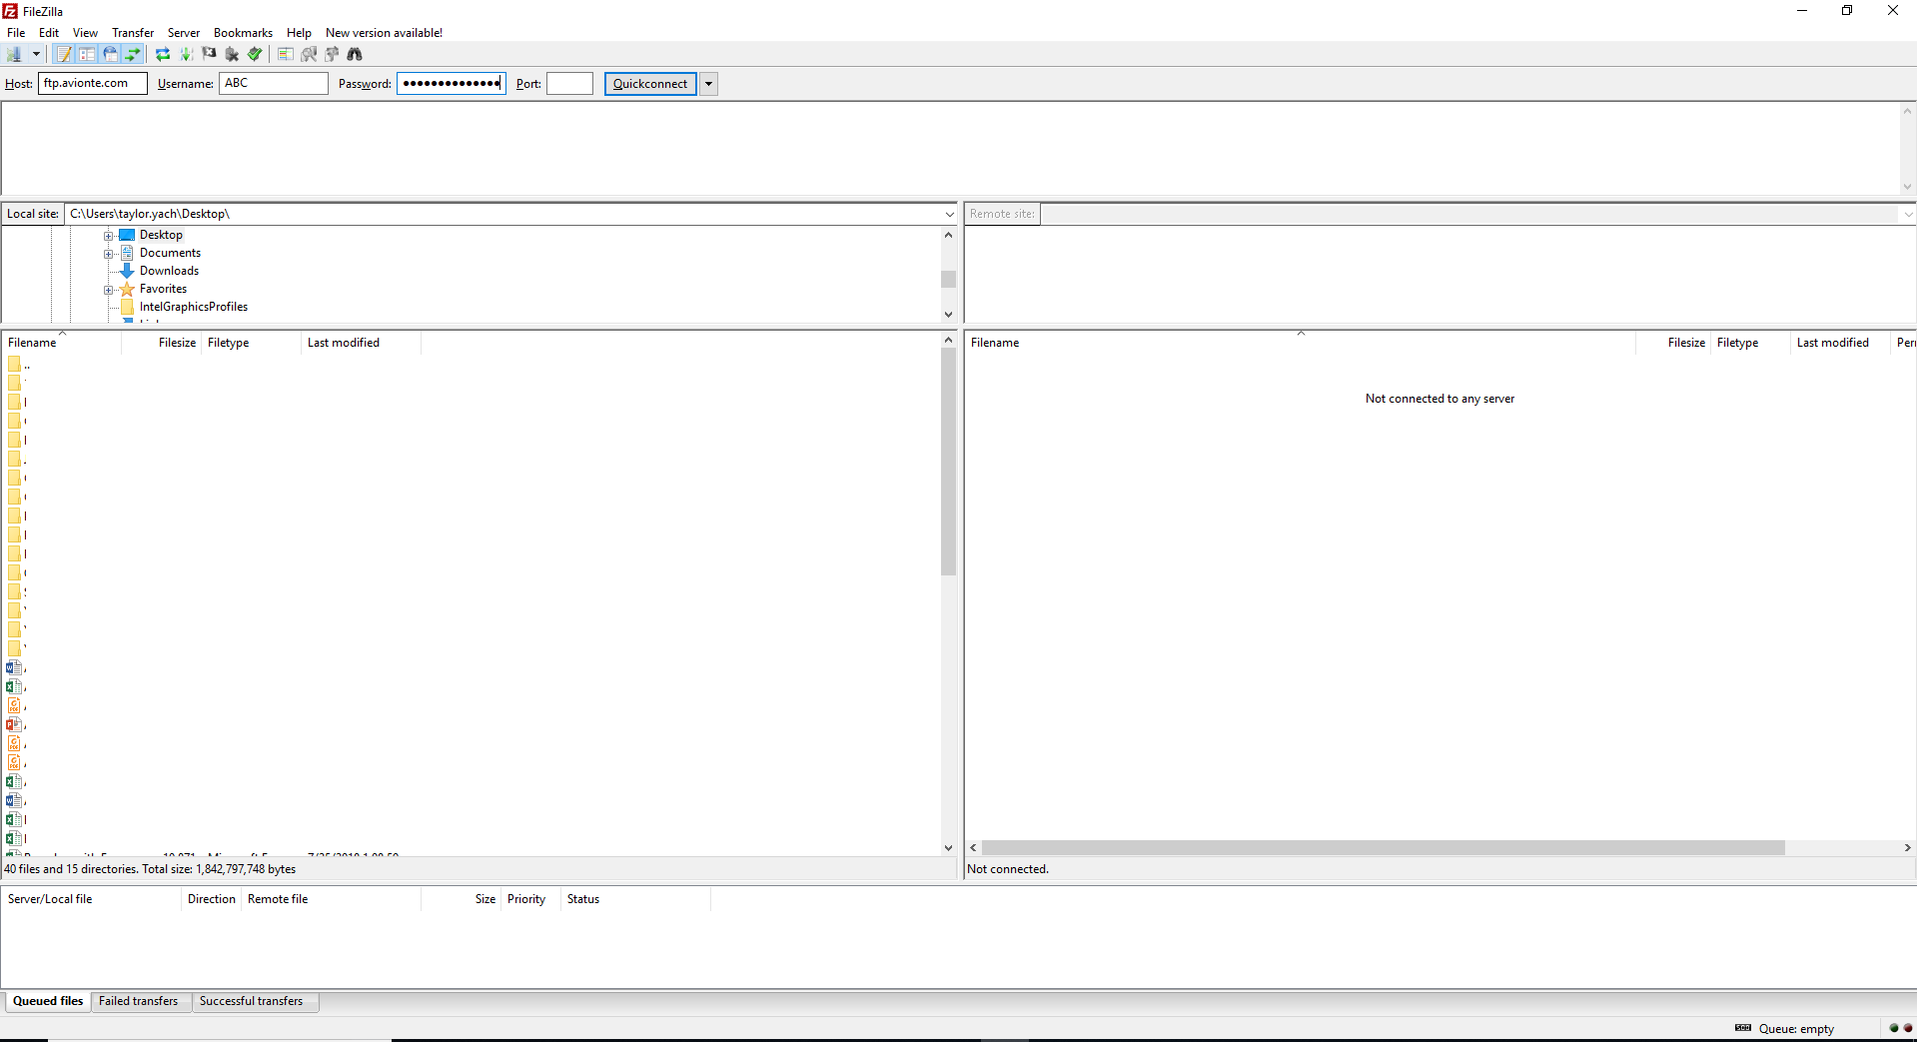Click the Quickconnect button
Viewport: 1917px width, 1042px height.
point(649,83)
